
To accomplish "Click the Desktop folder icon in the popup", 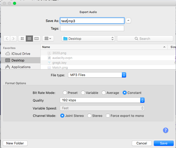I will (65, 39).
